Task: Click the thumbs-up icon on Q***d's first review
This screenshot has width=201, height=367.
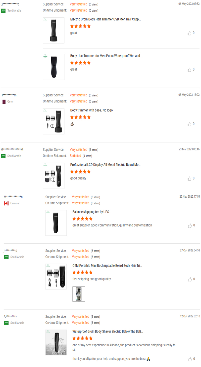Action: [x=189, y=33]
